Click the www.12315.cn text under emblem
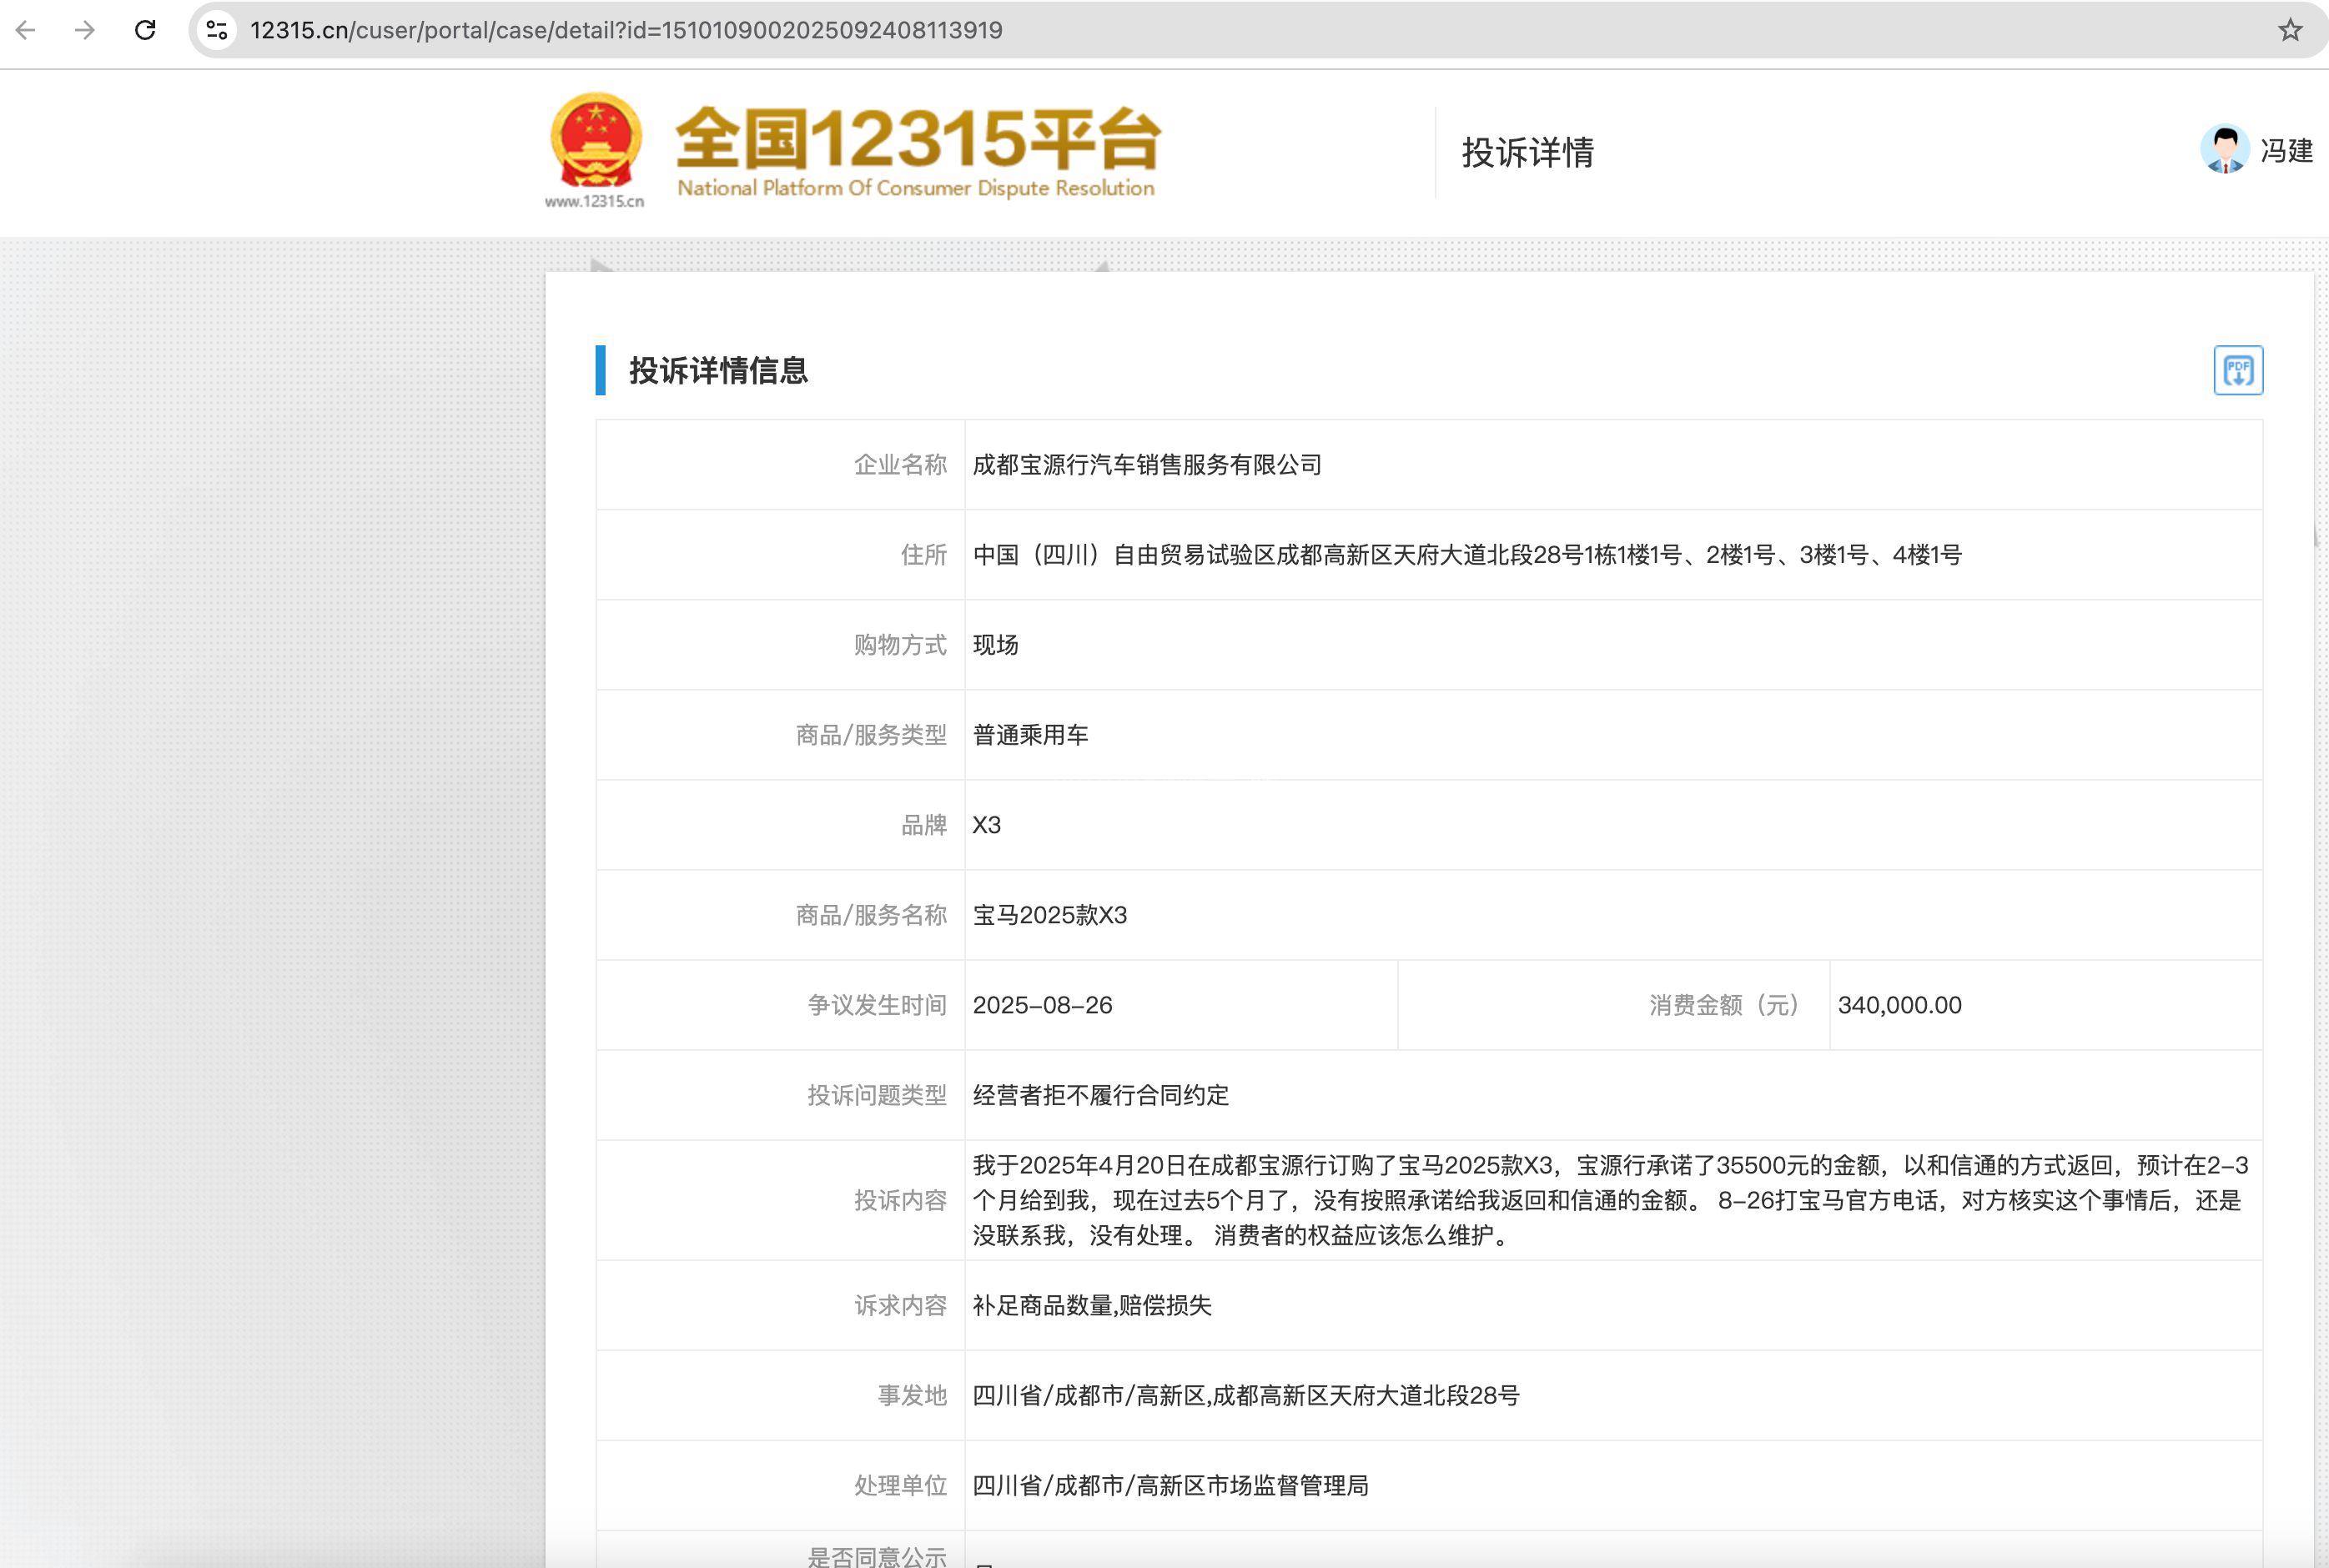This screenshot has height=1568, width=2329. click(x=594, y=201)
